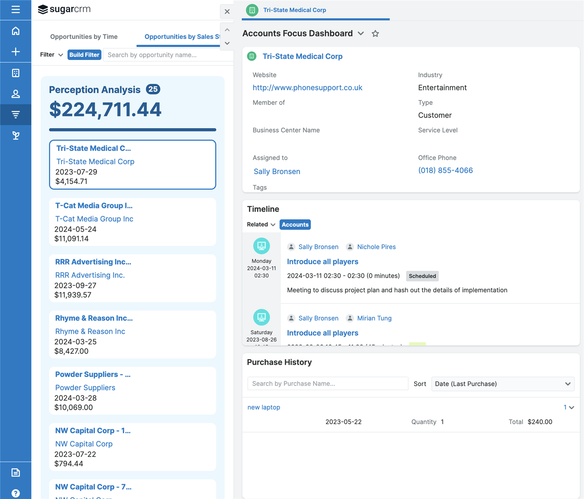
Task: Open the phonesupport.co.uk website link
Action: 307,88
